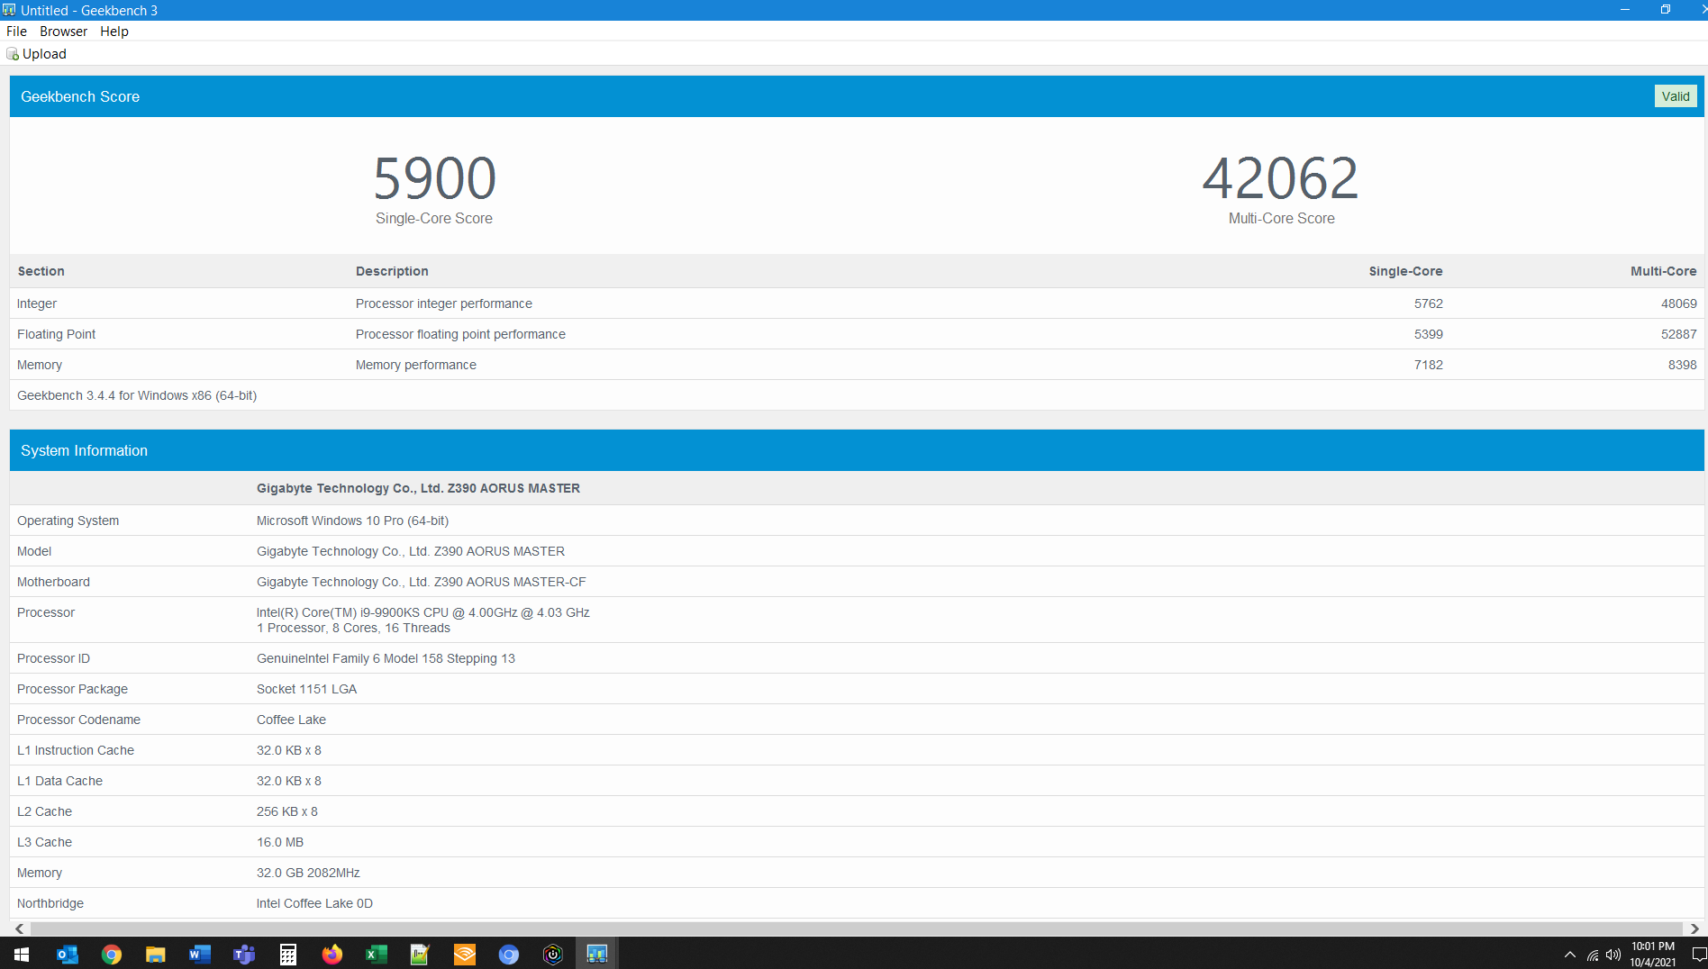Open the File menu

pos(16,32)
